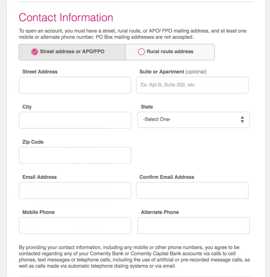Click the Mobile Phone label
270x277 pixels.
[x=38, y=212]
